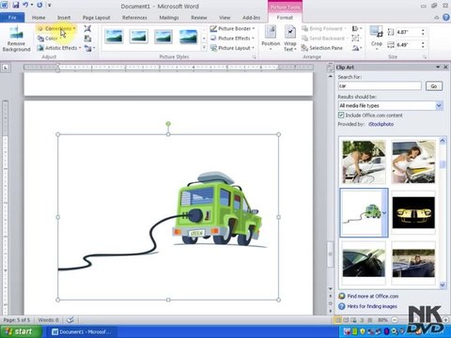Click the shape height stepper arrows
The height and width of the screenshot is (338, 451).
(x=423, y=32)
